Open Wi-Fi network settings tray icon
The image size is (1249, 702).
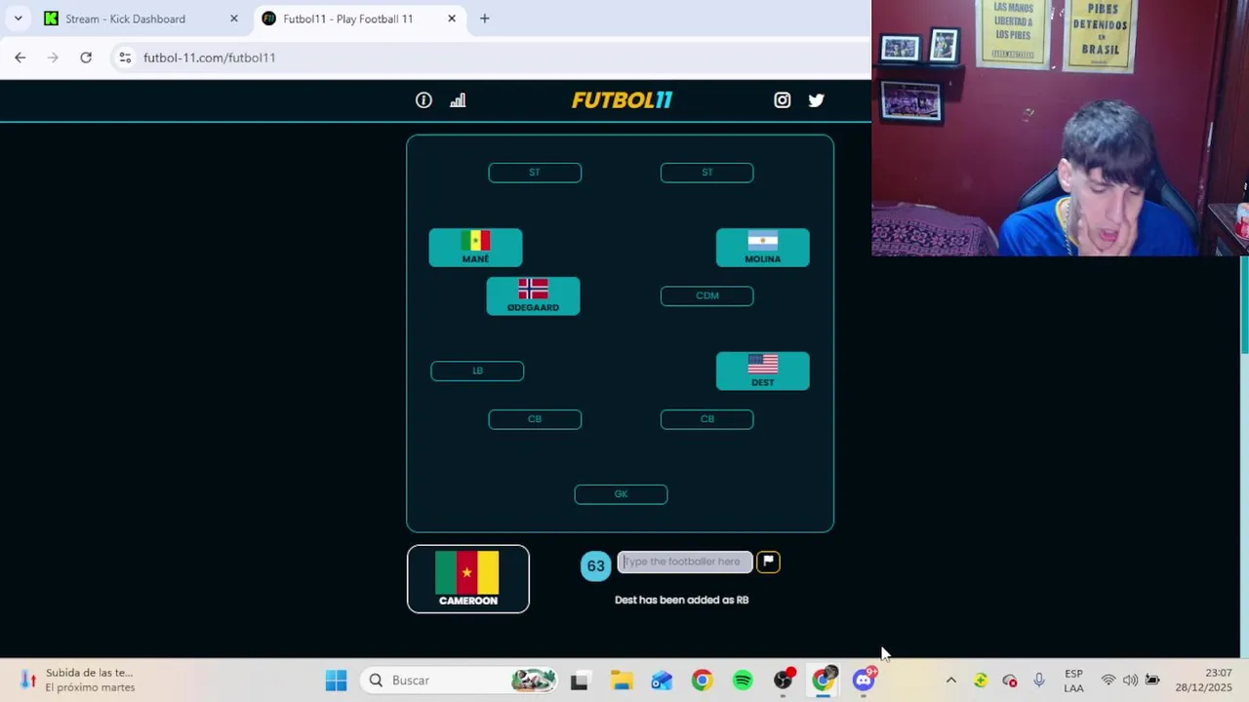point(1108,680)
